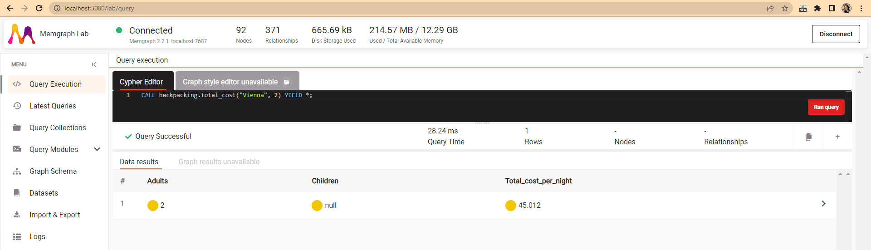
Task: Select the Query Execution menu item
Action: tap(55, 84)
